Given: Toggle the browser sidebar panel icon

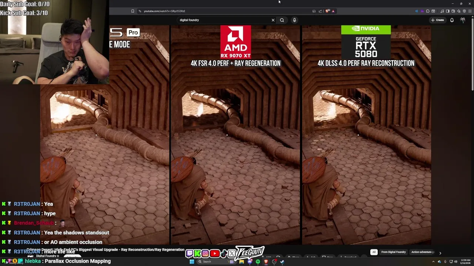Looking at the screenshot, I should (448, 11).
